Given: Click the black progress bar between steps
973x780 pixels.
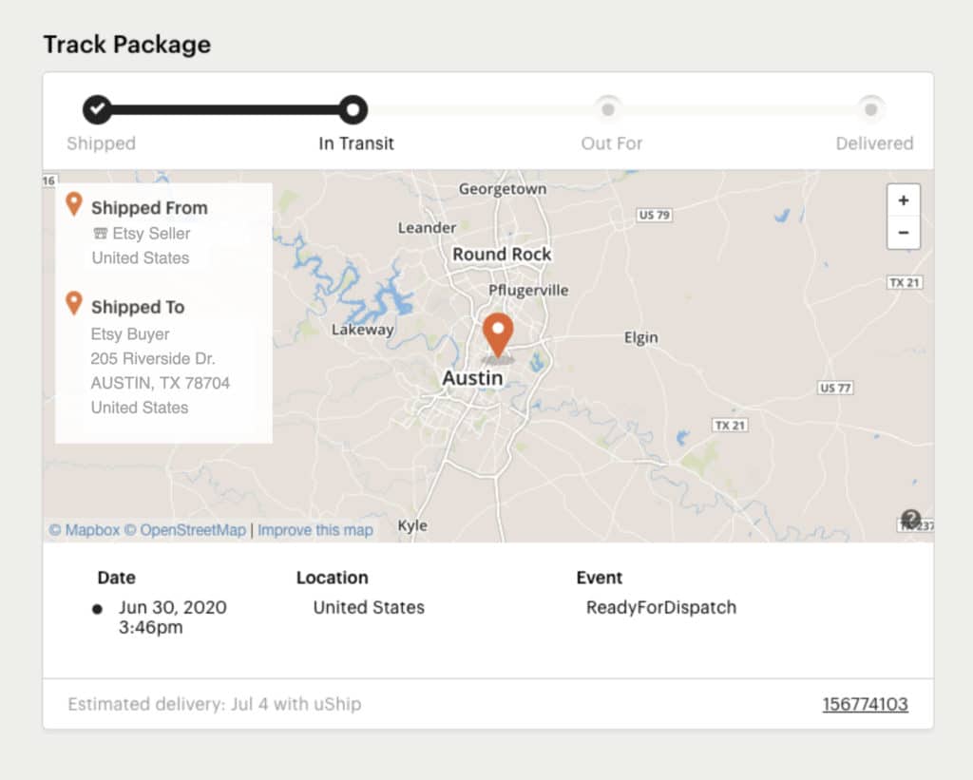Looking at the screenshot, I should pos(224,110).
